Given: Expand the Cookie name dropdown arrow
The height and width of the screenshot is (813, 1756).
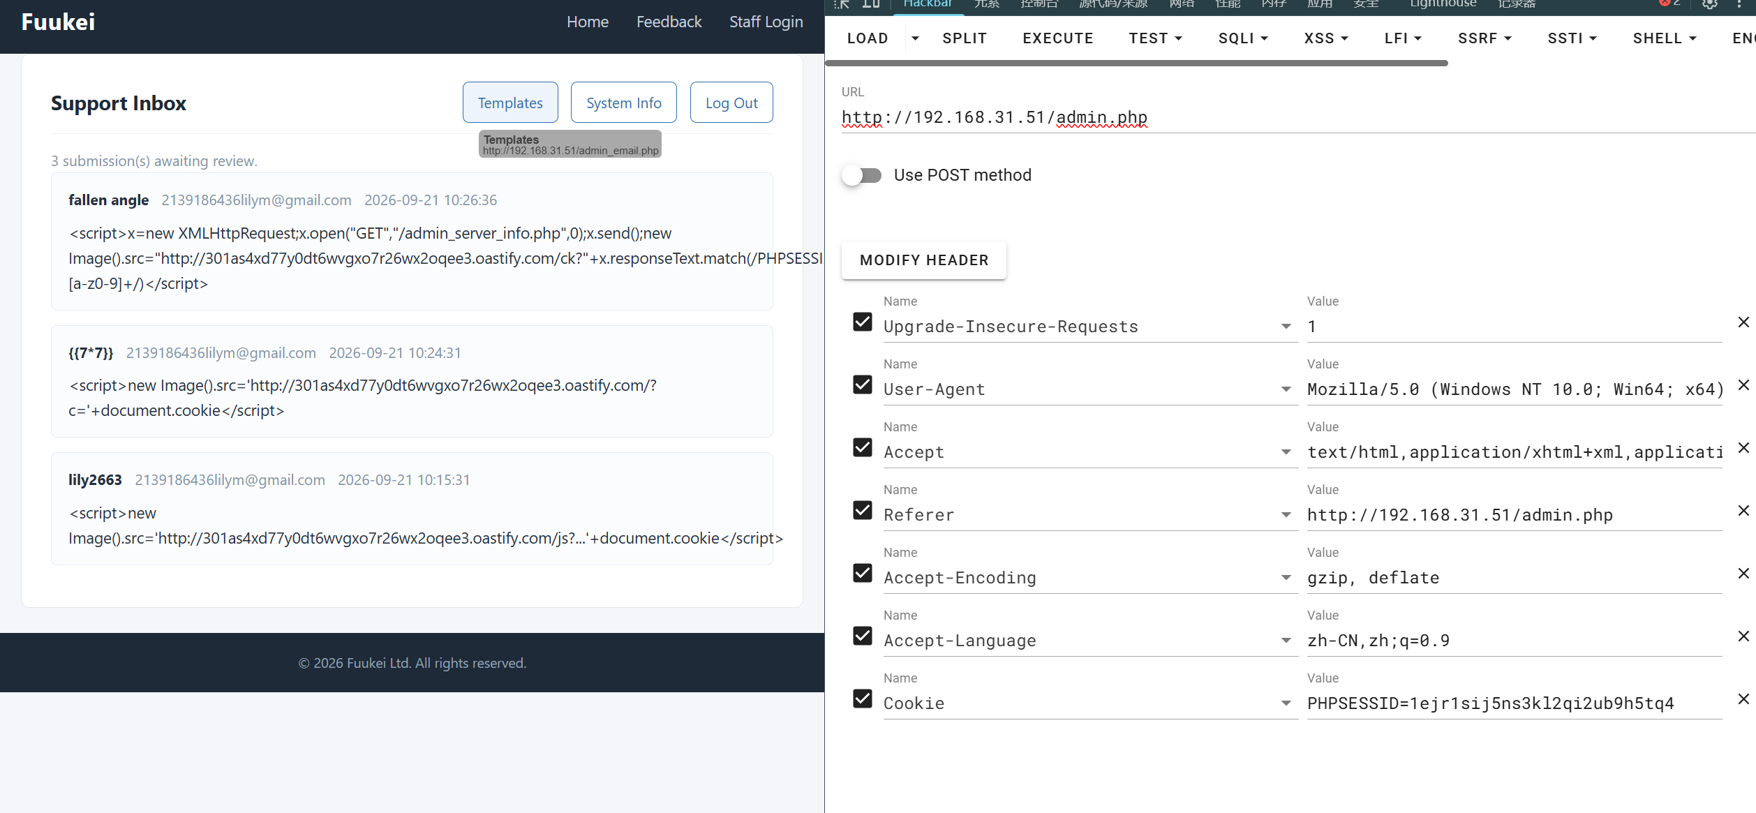Looking at the screenshot, I should click(x=1286, y=703).
